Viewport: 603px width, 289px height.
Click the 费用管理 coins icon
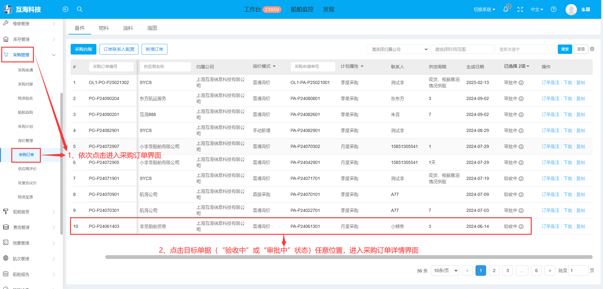click(6, 227)
